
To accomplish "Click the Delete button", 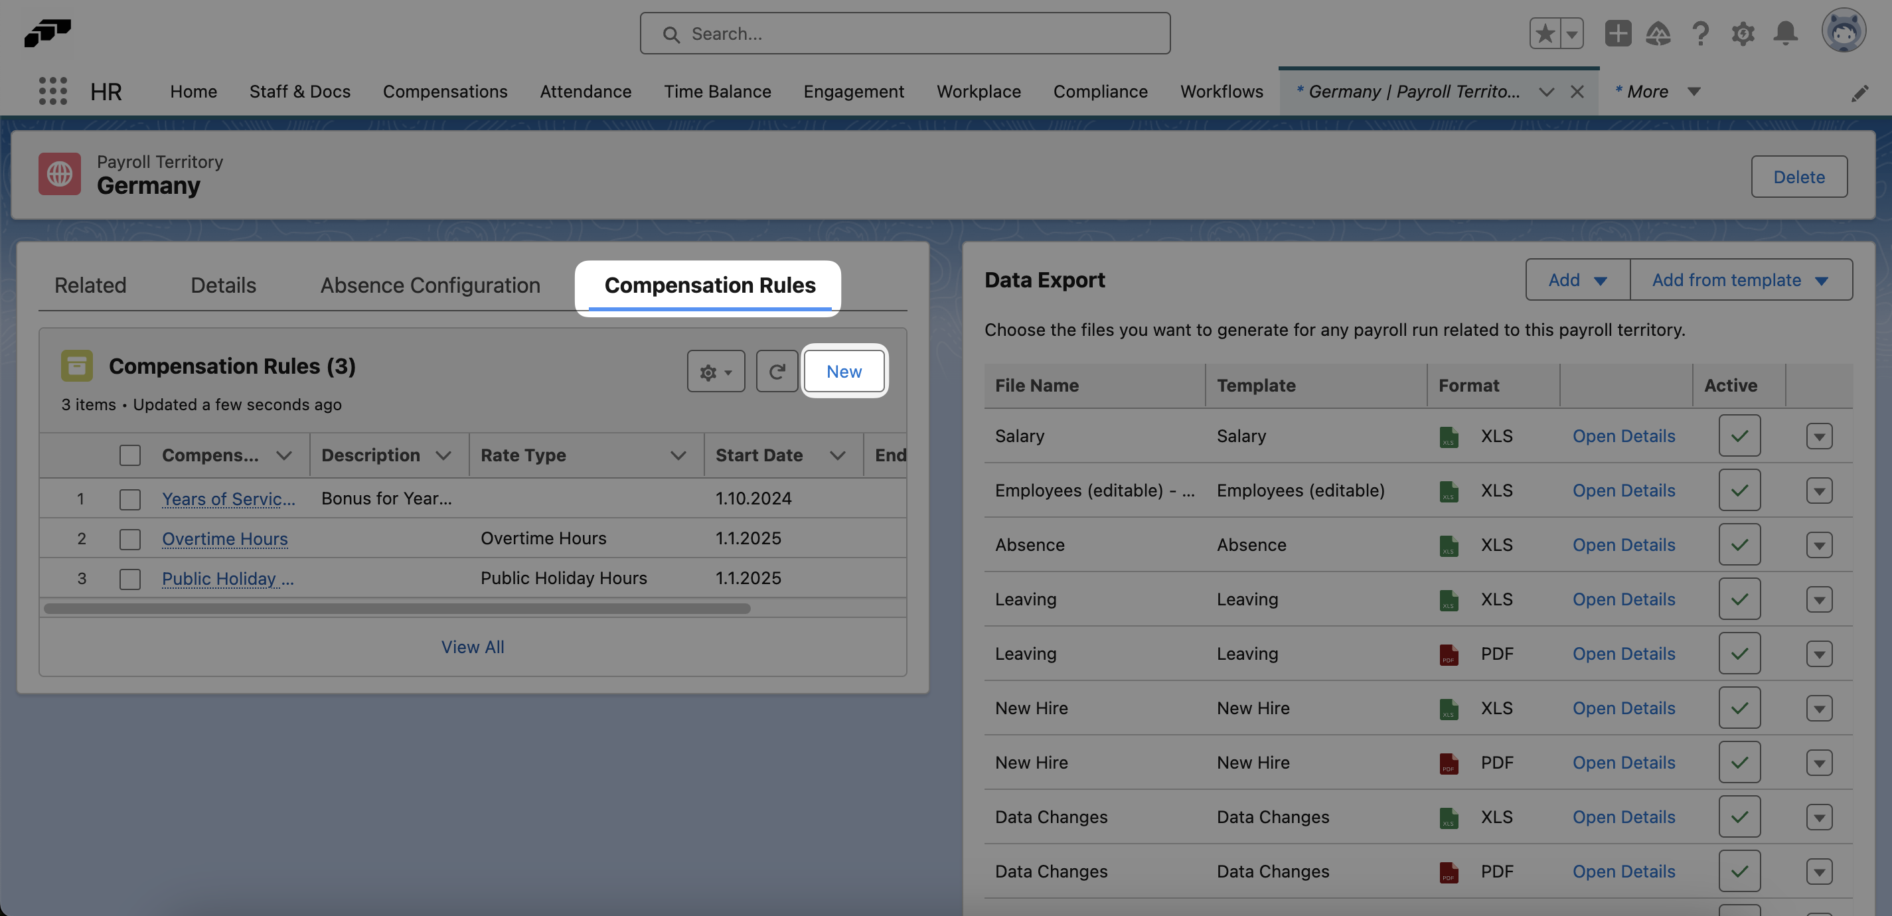I will (x=1798, y=177).
